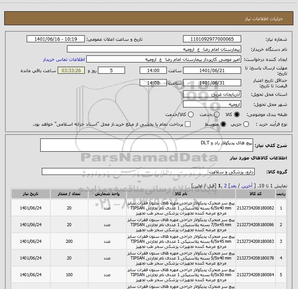
Task: Click the row 4 item name with 5/5x40 mm
Action: pos(181,258)
